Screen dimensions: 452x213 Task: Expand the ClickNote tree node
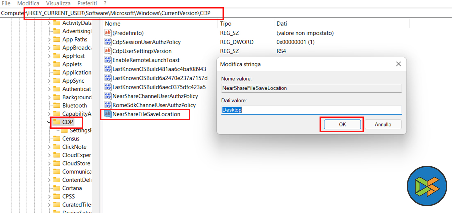[49, 147]
